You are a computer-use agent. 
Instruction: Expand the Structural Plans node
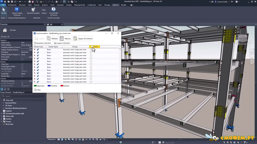click(3, 103)
